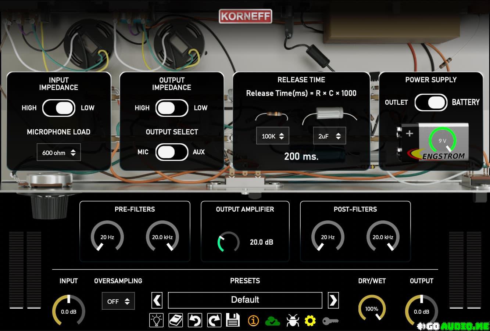Click the lightbulb tips icon

click(157, 320)
